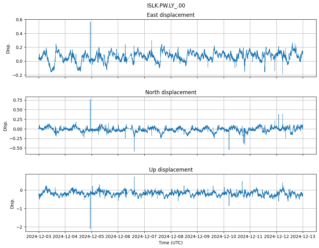The height and width of the screenshot is (248, 319).
Task: Select the 2024-12-13 date tick label
Action: (x=302, y=237)
